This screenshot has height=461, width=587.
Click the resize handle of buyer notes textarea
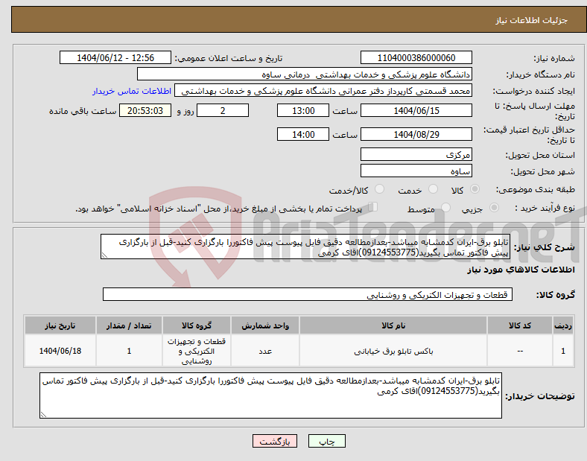(43, 415)
